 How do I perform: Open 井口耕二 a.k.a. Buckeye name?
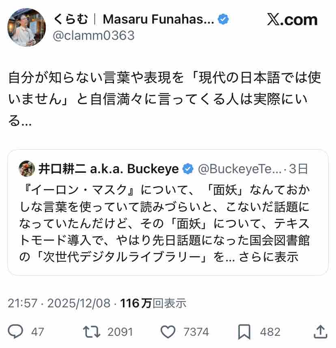108,169
